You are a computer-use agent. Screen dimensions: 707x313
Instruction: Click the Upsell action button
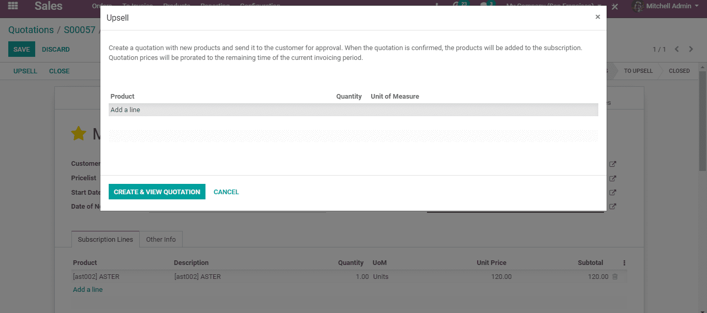tap(25, 71)
